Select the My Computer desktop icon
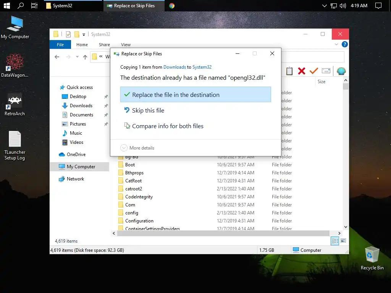Image resolution: width=391 pixels, height=293 pixels. point(15,27)
